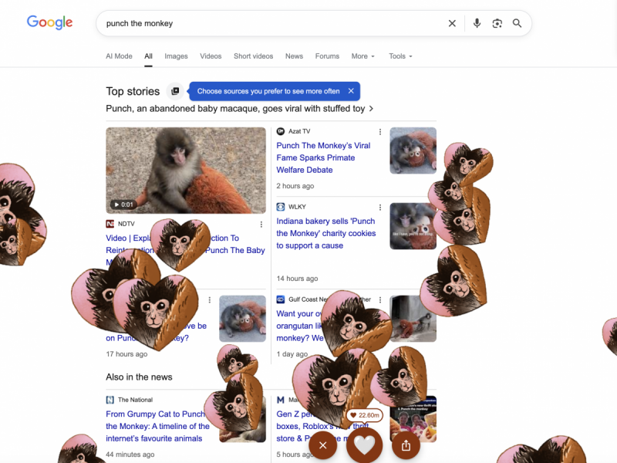
Task: Close the hearts animation with X button
Action: coord(322,445)
